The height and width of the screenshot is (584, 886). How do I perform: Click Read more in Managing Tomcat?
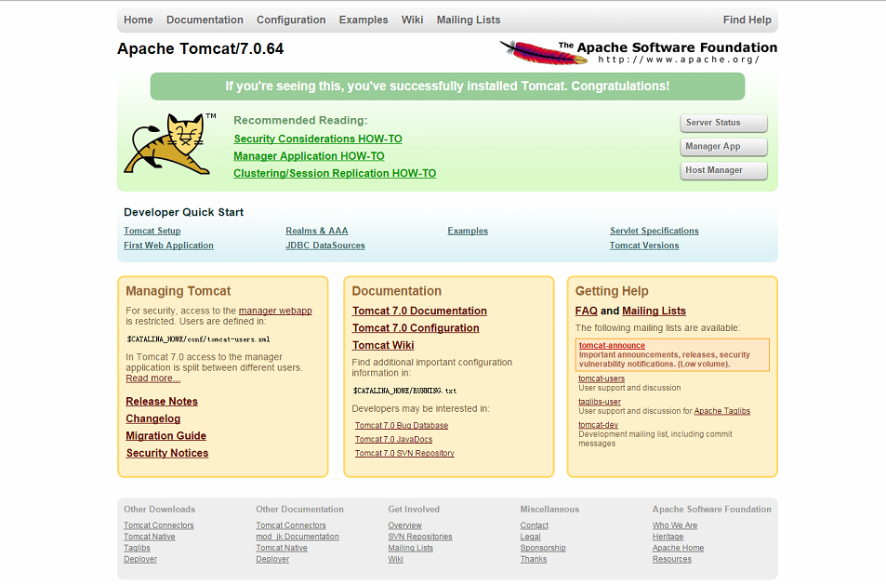coord(152,378)
